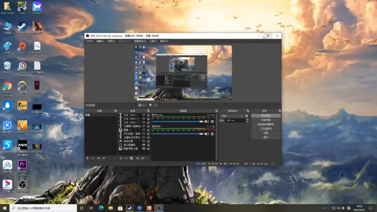Click the Mic/Aux volume slider
The width and height of the screenshot is (377, 212).
178,122
